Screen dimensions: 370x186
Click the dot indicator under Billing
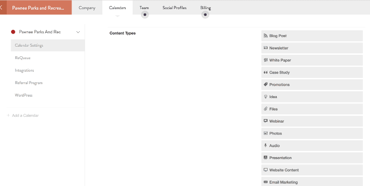coord(205,14)
